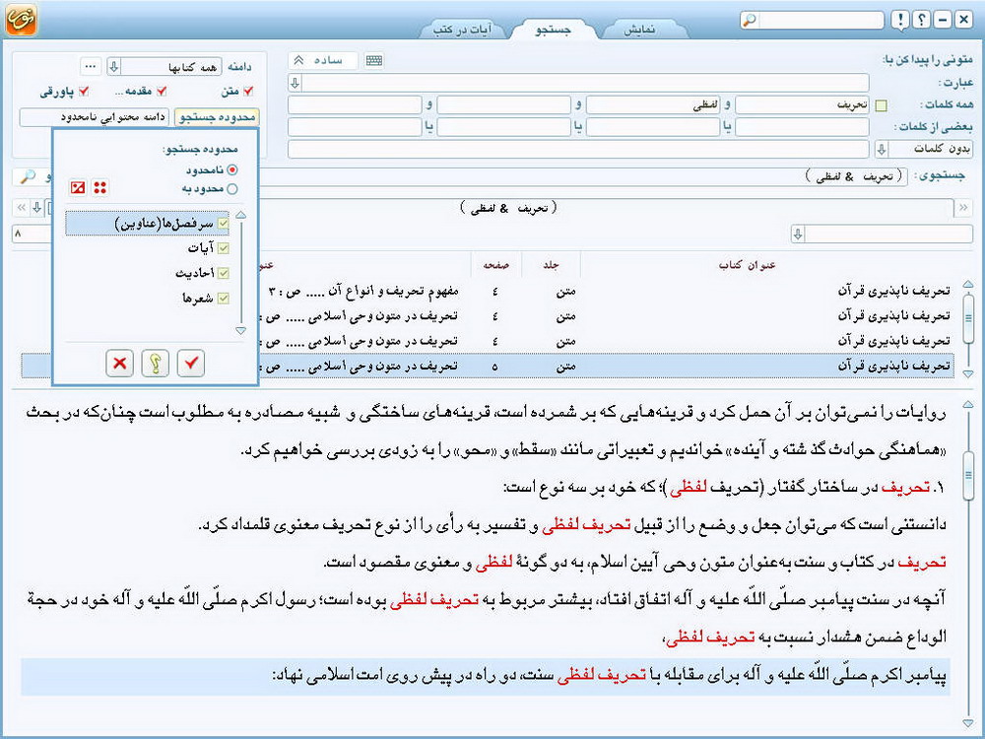Screen dimensions: 985x739
Task: Open the question mark help button in title bar
Action: (x=921, y=20)
